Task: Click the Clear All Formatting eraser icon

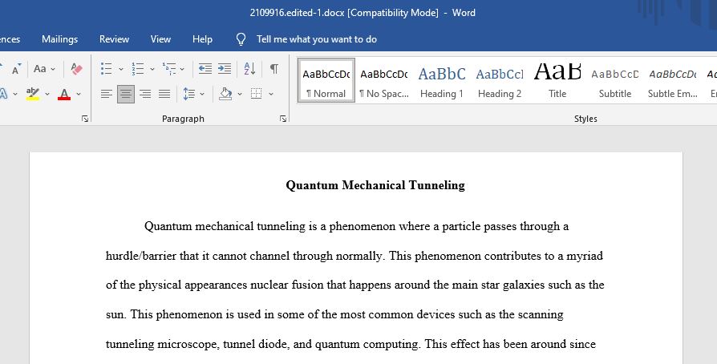Action: (x=76, y=69)
